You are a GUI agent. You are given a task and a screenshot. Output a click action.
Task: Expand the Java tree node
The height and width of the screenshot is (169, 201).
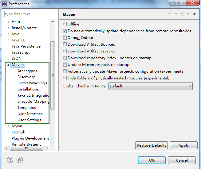8,34
